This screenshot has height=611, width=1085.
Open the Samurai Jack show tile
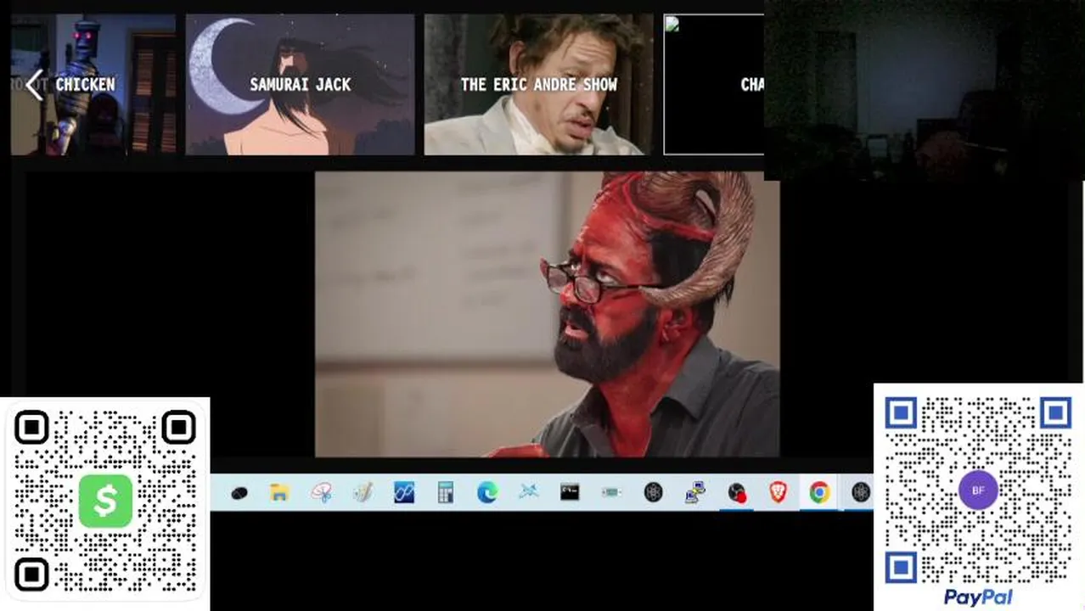coord(301,84)
